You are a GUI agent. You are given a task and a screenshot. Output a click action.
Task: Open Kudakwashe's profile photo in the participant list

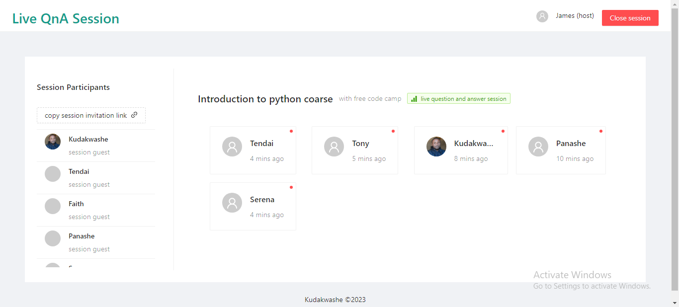[x=52, y=142]
